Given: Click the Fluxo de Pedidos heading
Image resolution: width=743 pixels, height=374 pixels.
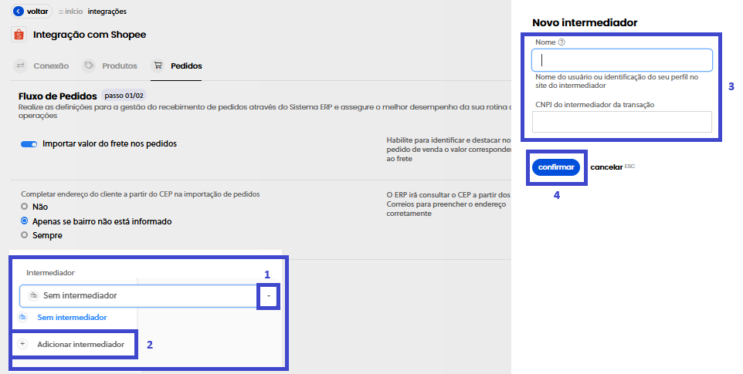Looking at the screenshot, I should tap(57, 96).
